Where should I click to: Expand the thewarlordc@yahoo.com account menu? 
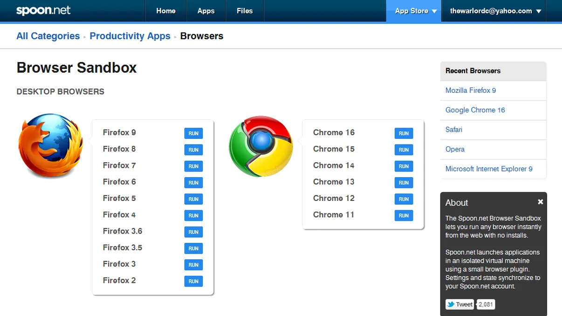[x=495, y=11]
